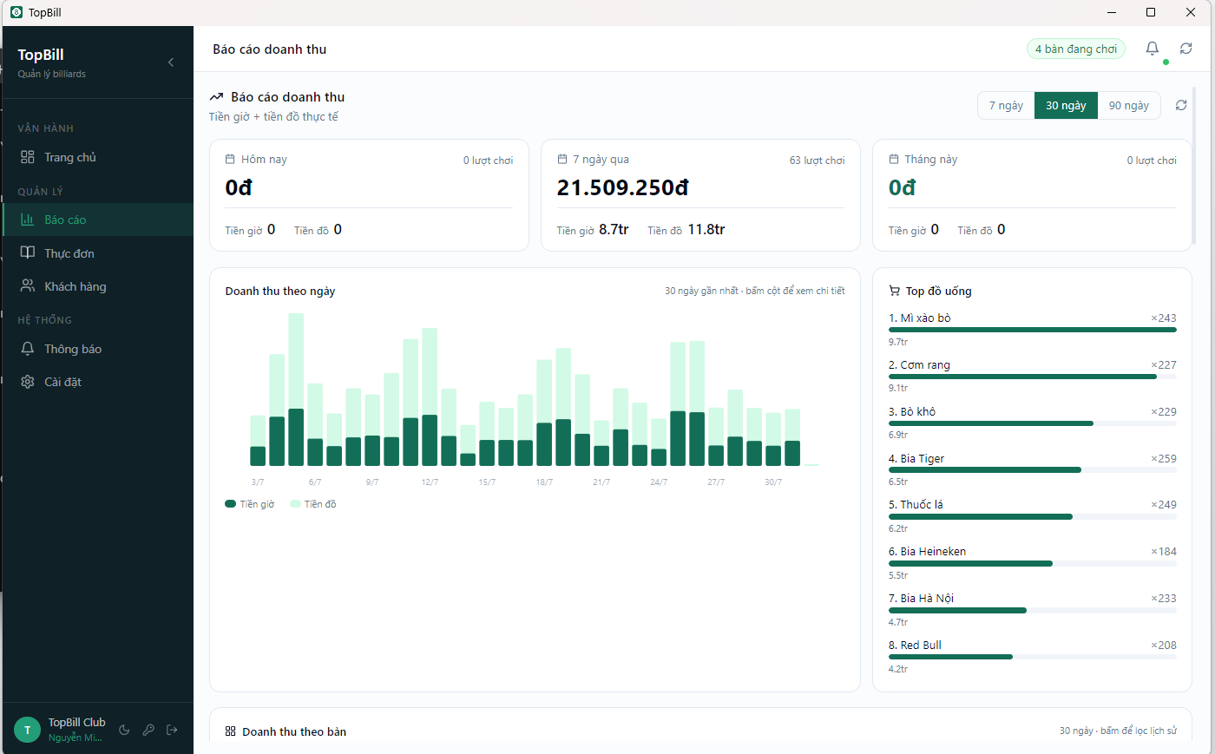Click the progress bar under Mì xào bò

click(x=1033, y=330)
